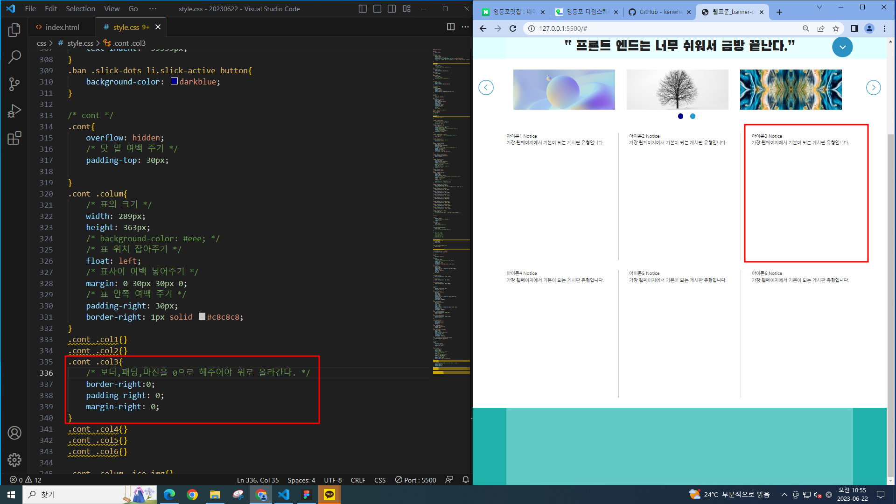Open the Selection menu
The width and height of the screenshot is (896, 504).
[x=80, y=9]
